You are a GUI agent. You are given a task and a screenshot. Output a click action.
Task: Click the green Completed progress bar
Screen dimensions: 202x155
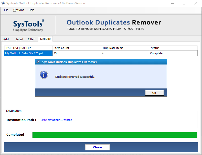coord(115,135)
